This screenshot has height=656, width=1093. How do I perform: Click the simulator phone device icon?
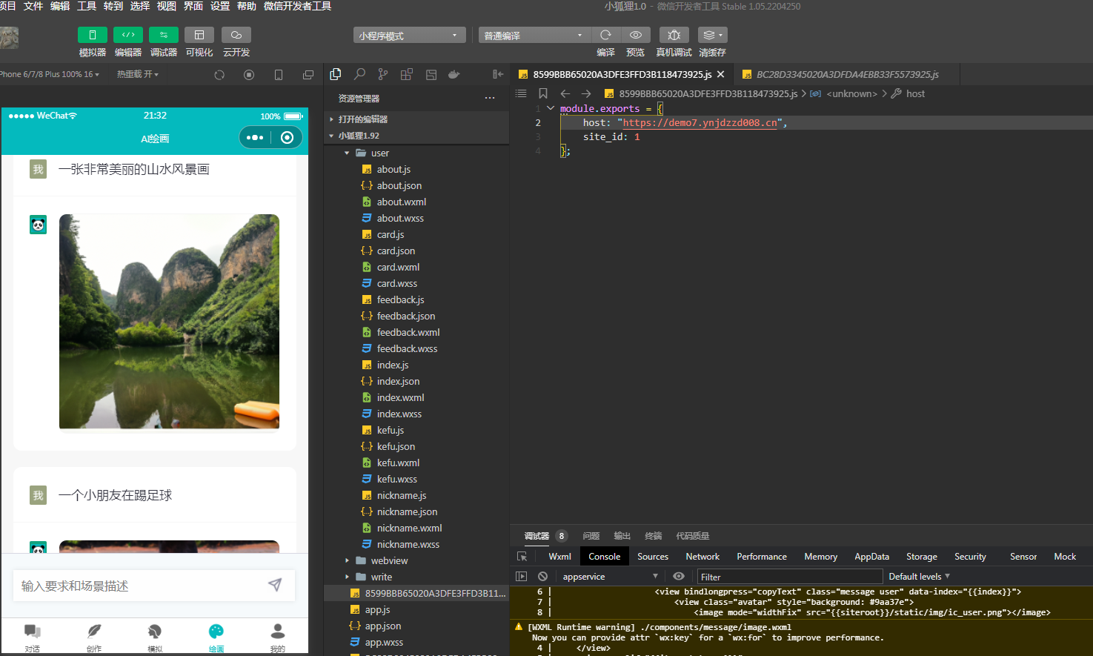pos(279,75)
